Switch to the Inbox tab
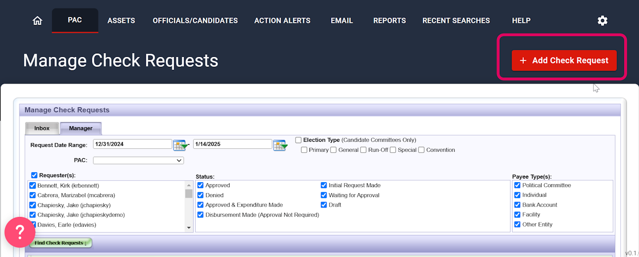 [42, 128]
